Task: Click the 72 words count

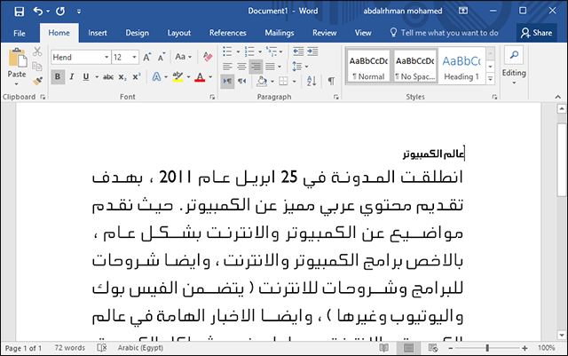Action: (69, 348)
